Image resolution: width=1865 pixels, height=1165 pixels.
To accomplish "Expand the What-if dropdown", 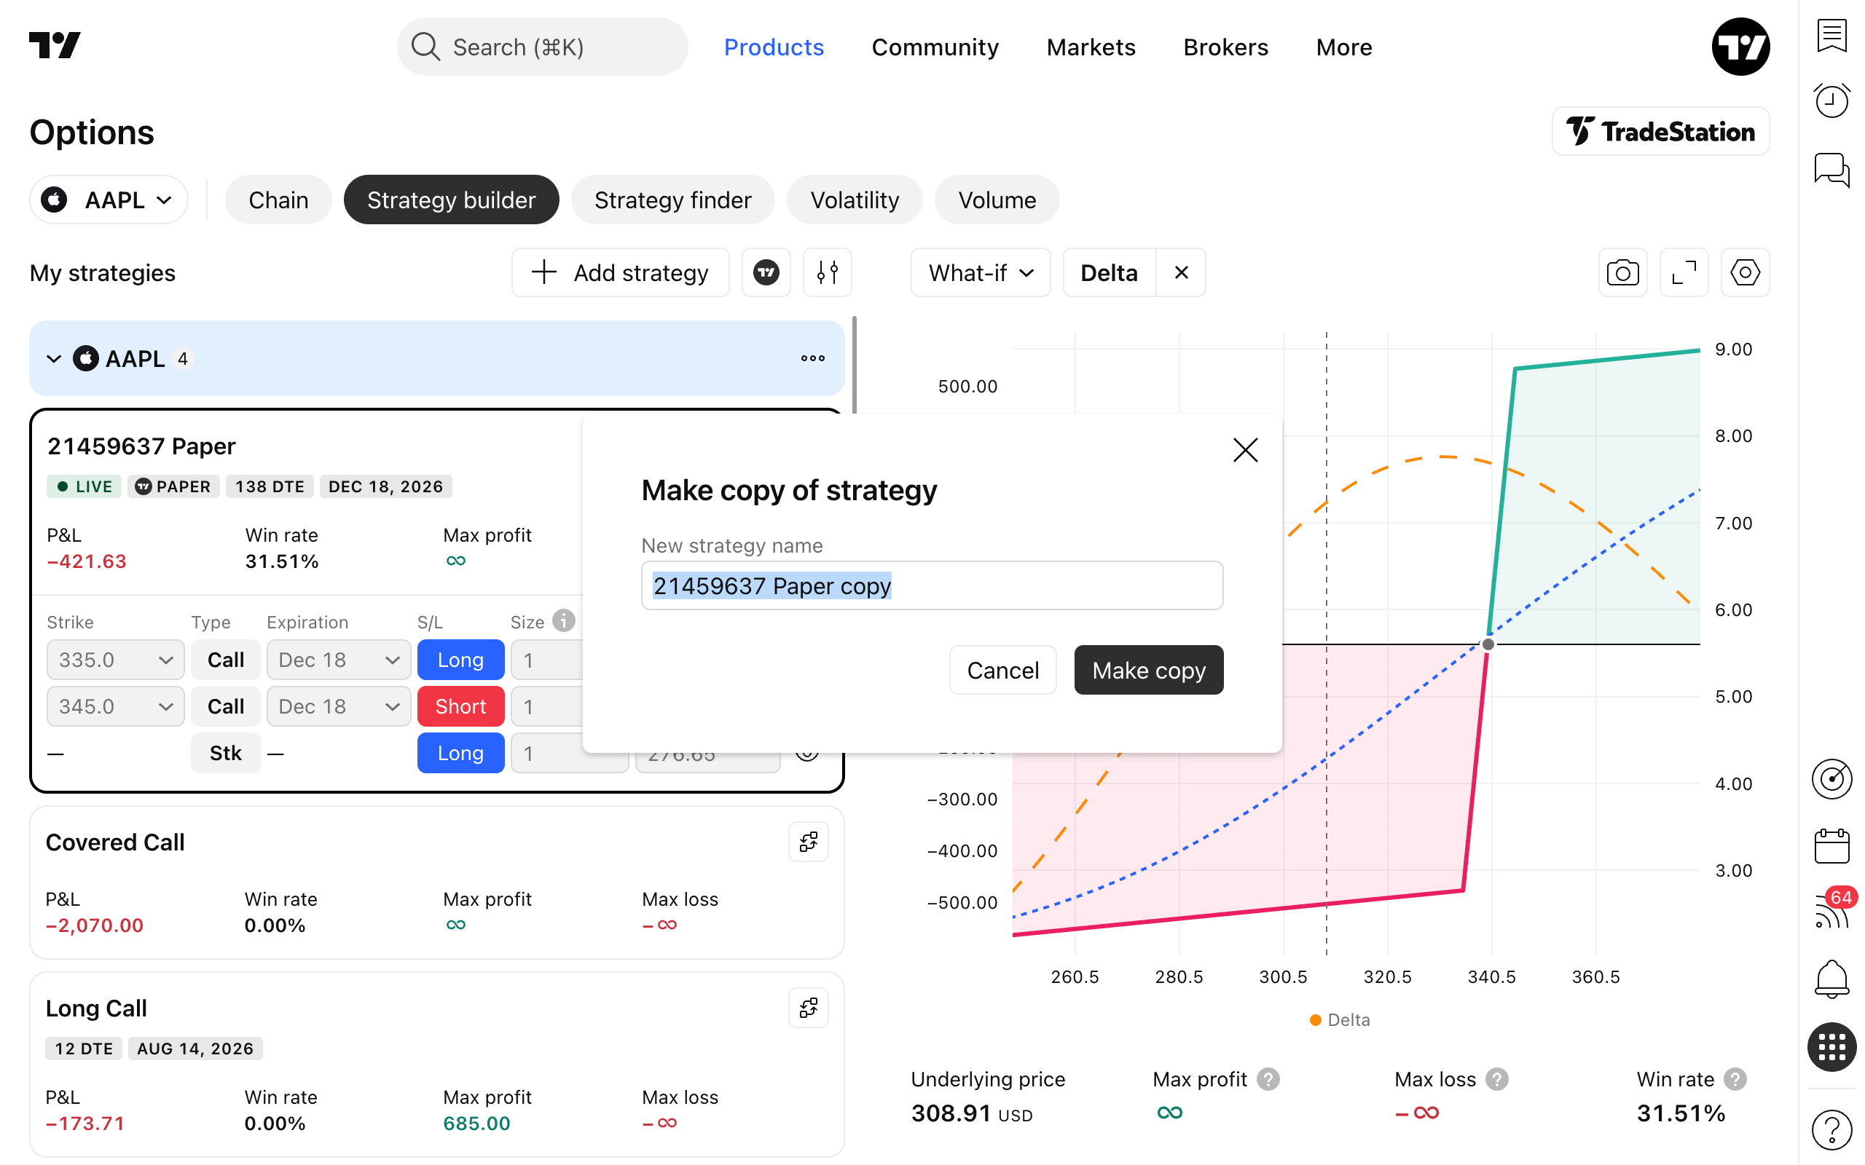I will [981, 273].
